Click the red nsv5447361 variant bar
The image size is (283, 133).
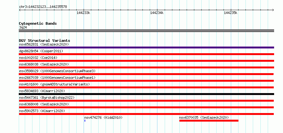pos(146,101)
